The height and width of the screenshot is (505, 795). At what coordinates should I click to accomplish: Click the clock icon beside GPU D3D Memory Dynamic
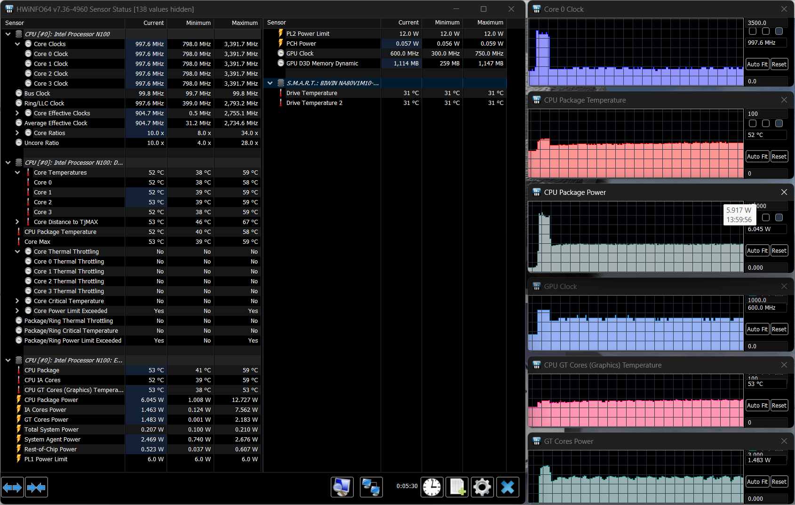click(x=281, y=63)
